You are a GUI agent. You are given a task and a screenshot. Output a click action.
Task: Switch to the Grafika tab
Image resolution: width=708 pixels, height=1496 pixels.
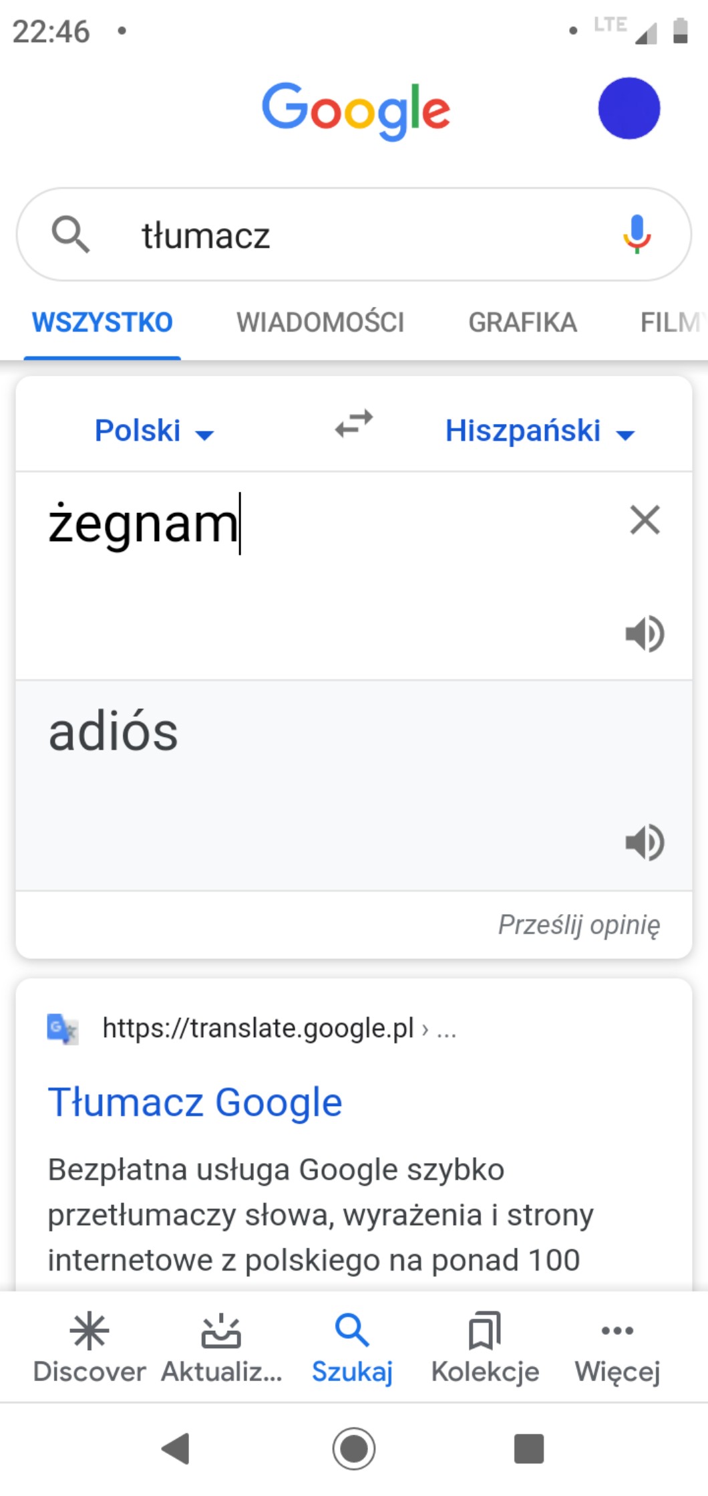(x=522, y=322)
